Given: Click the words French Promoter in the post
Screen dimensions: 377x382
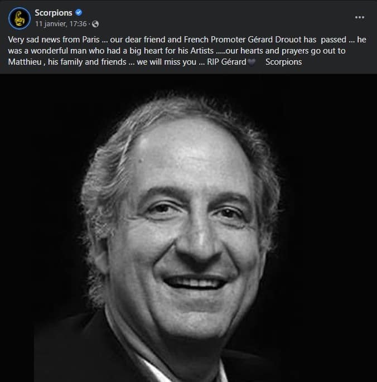Looking at the screenshot, I should click(x=215, y=40).
